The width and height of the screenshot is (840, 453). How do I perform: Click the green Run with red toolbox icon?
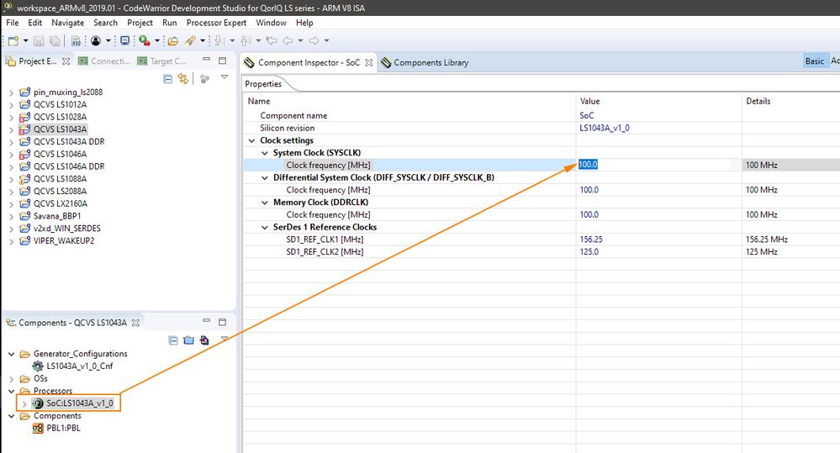tap(144, 40)
